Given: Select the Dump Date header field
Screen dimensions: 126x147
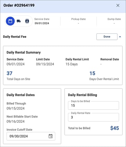Looking at the screenshot, I should [114, 21].
